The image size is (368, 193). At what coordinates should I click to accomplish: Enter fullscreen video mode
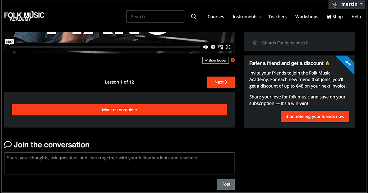tap(228, 47)
